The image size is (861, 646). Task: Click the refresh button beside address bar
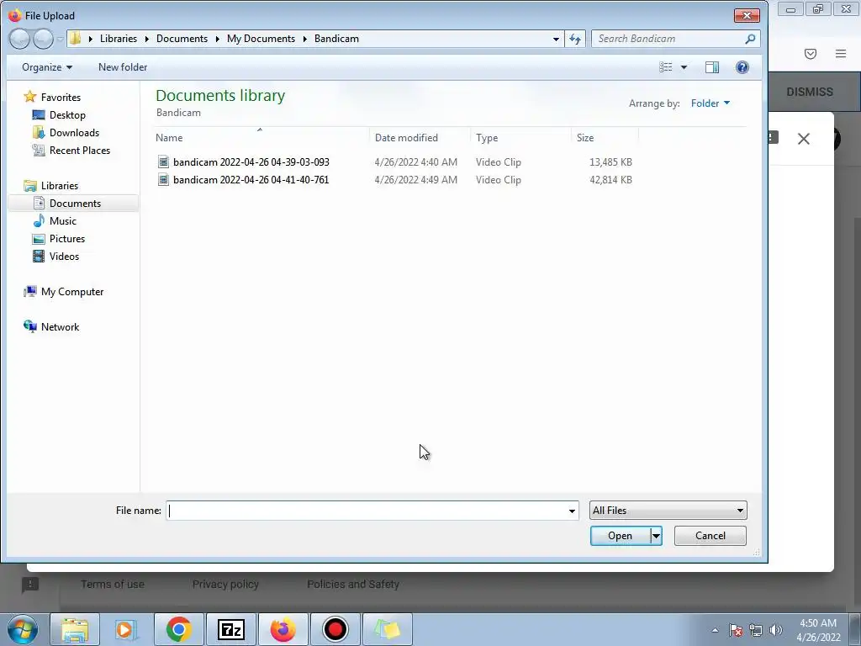(575, 39)
